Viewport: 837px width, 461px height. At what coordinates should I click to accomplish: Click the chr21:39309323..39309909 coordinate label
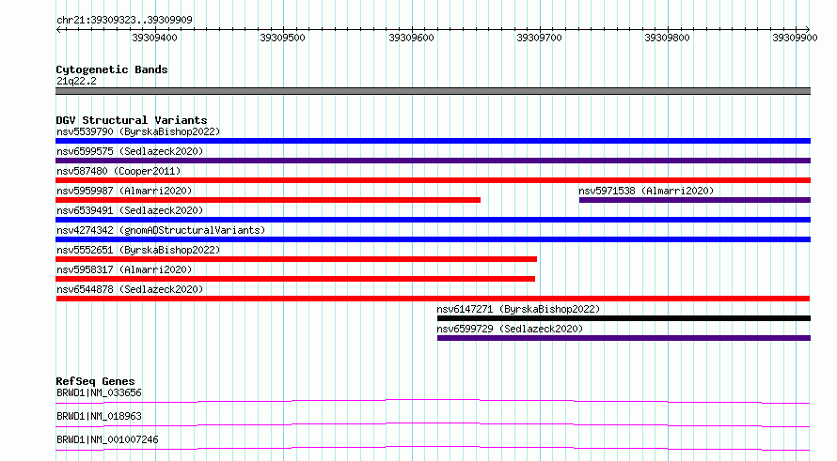tap(124, 21)
